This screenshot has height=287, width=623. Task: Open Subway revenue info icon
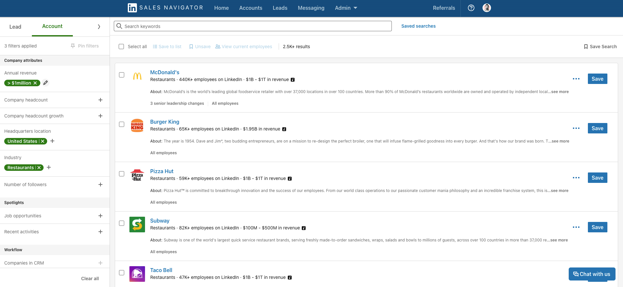(304, 228)
